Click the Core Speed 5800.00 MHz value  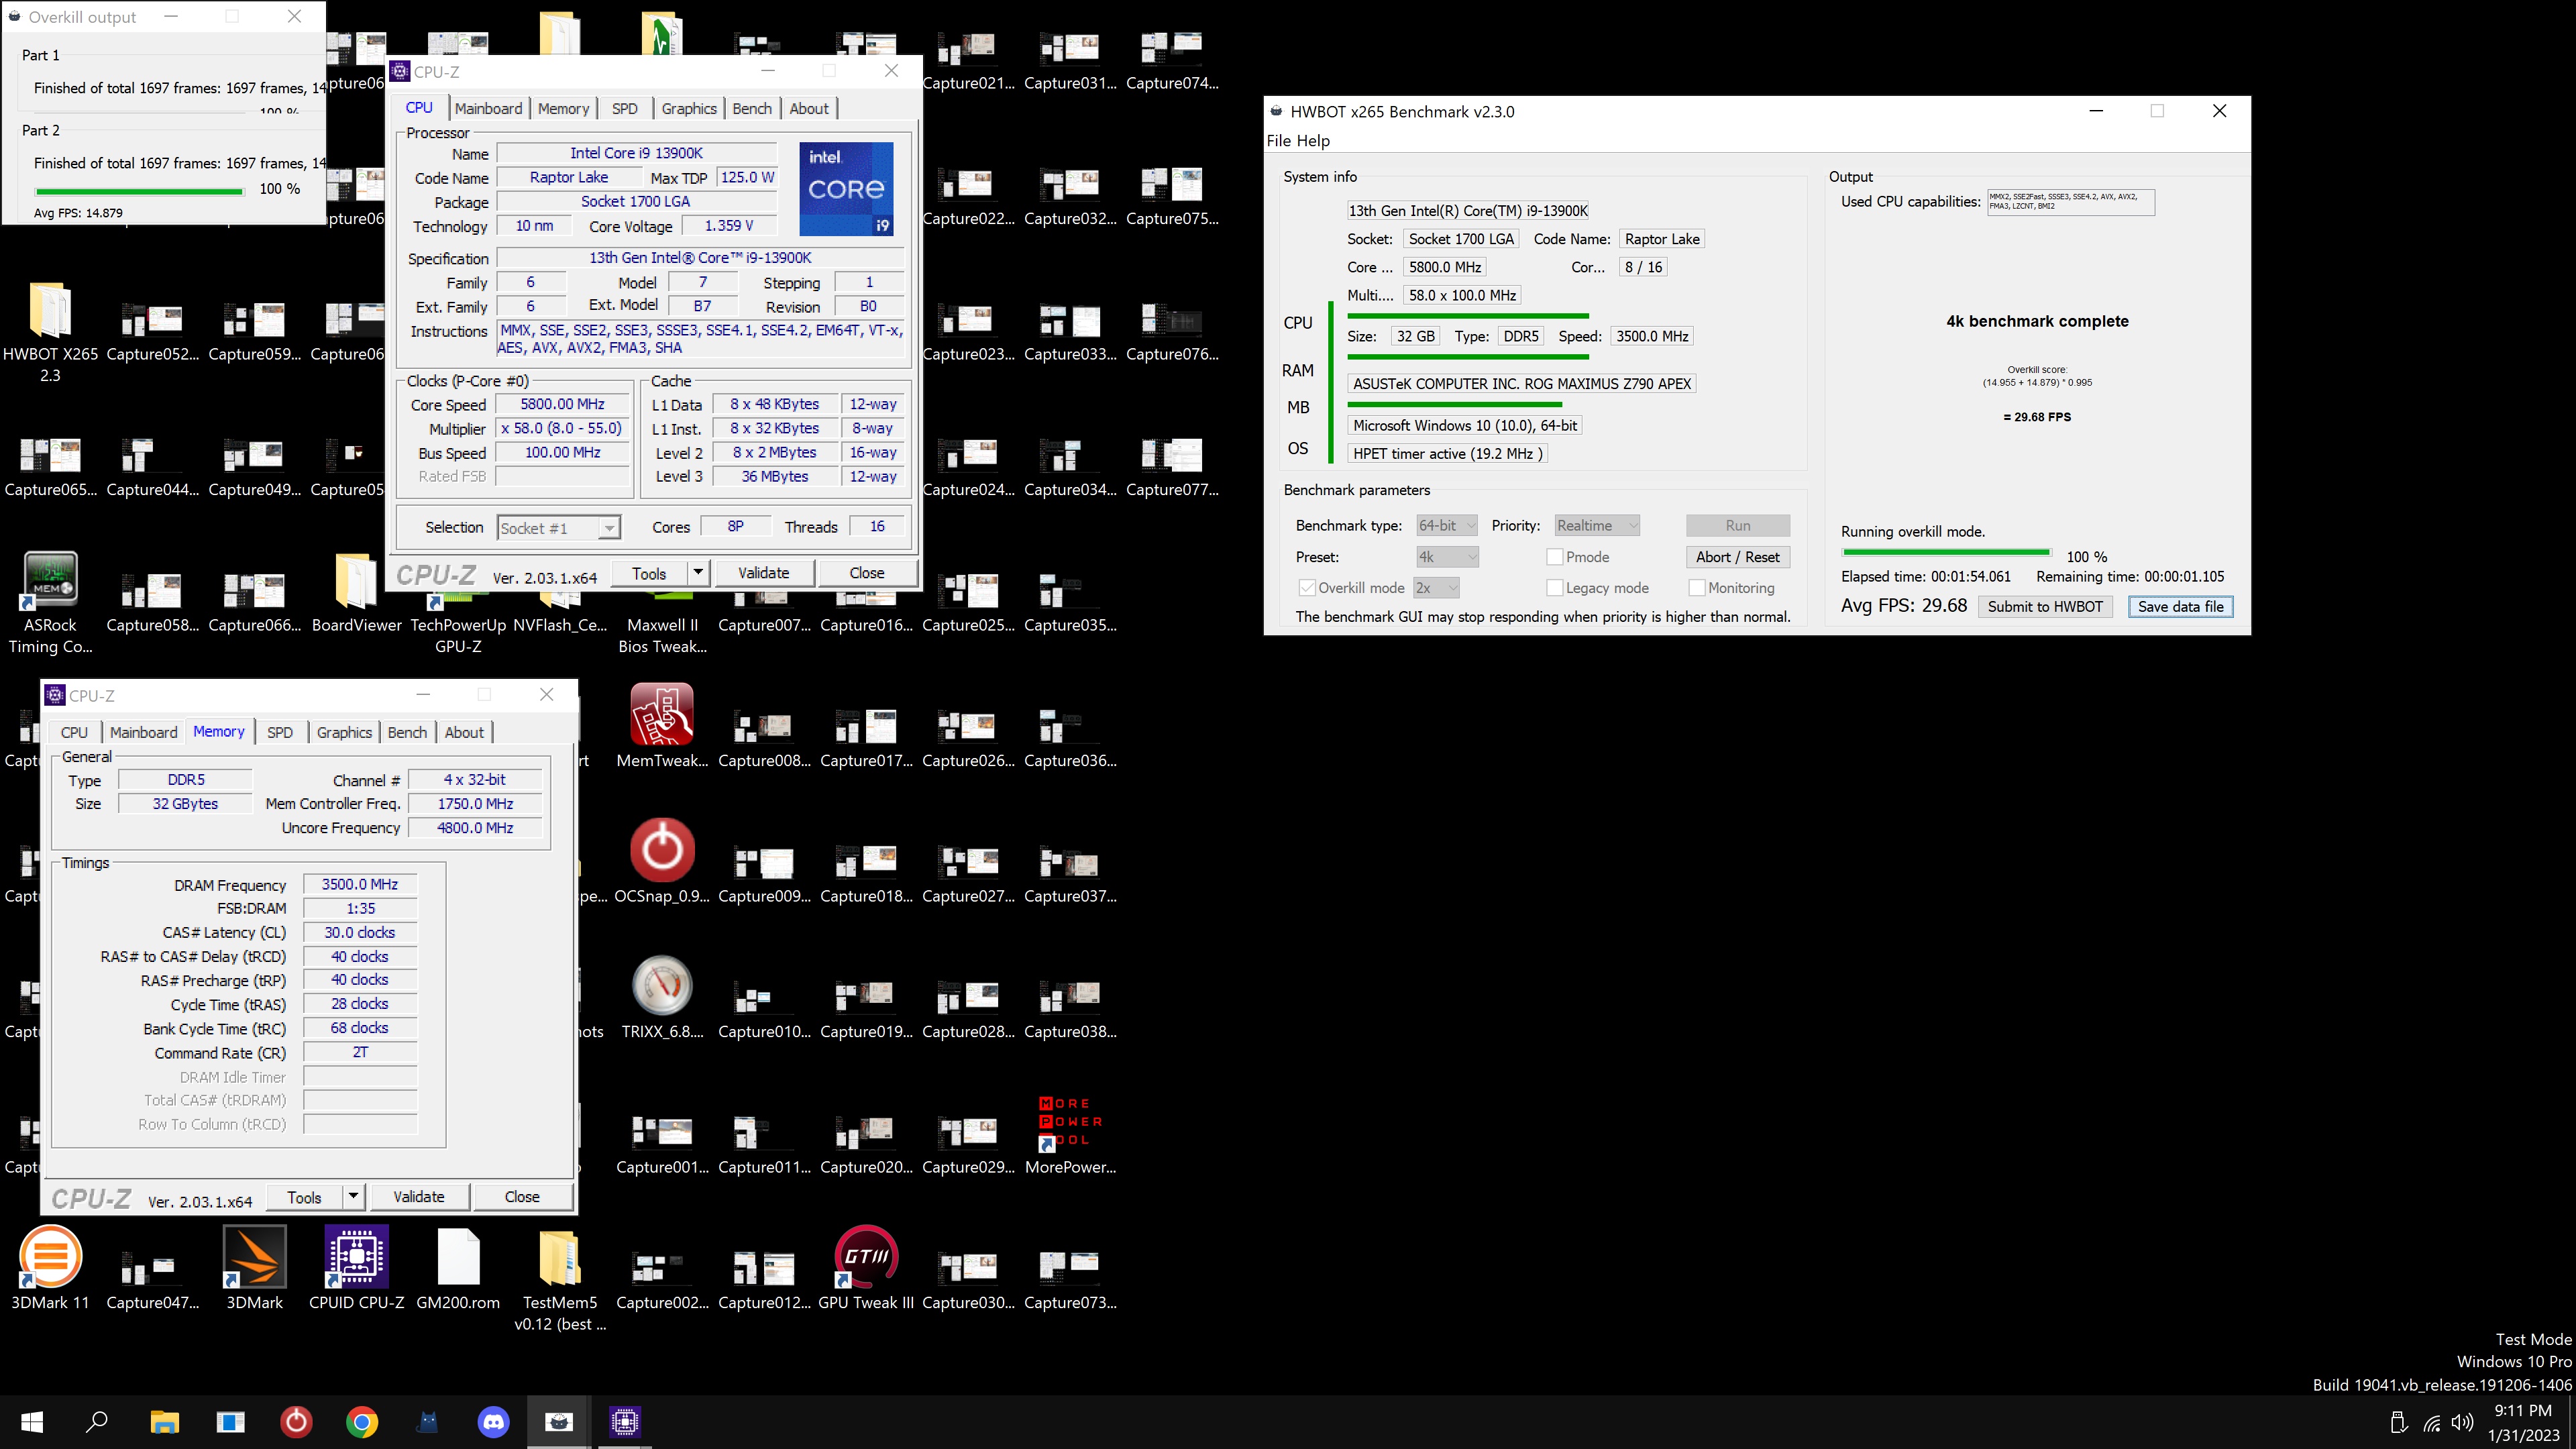click(562, 404)
